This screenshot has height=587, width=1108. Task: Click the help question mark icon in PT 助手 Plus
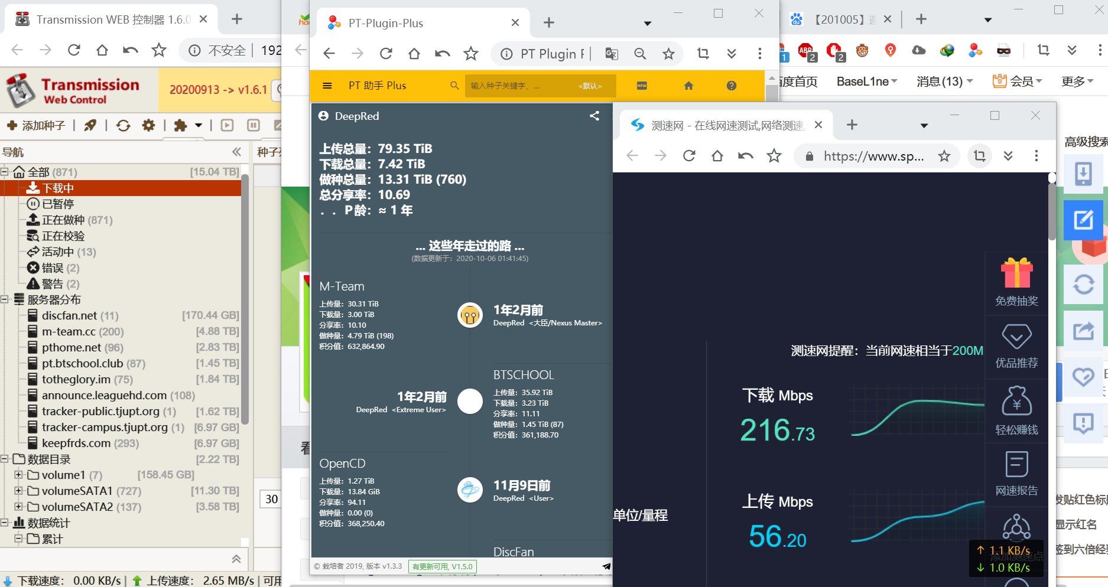pos(732,86)
